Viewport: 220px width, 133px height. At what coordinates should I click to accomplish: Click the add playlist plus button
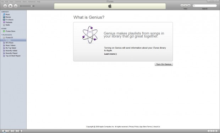pyautogui.click(x=5, y=131)
